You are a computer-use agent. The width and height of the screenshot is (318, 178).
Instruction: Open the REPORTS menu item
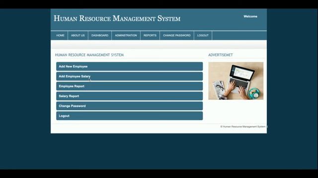[x=150, y=35]
